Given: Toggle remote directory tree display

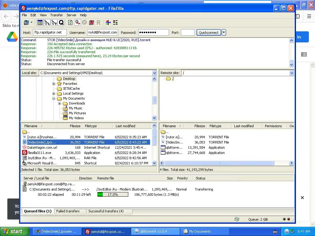Looking at the screenshot, I should point(54,22).
